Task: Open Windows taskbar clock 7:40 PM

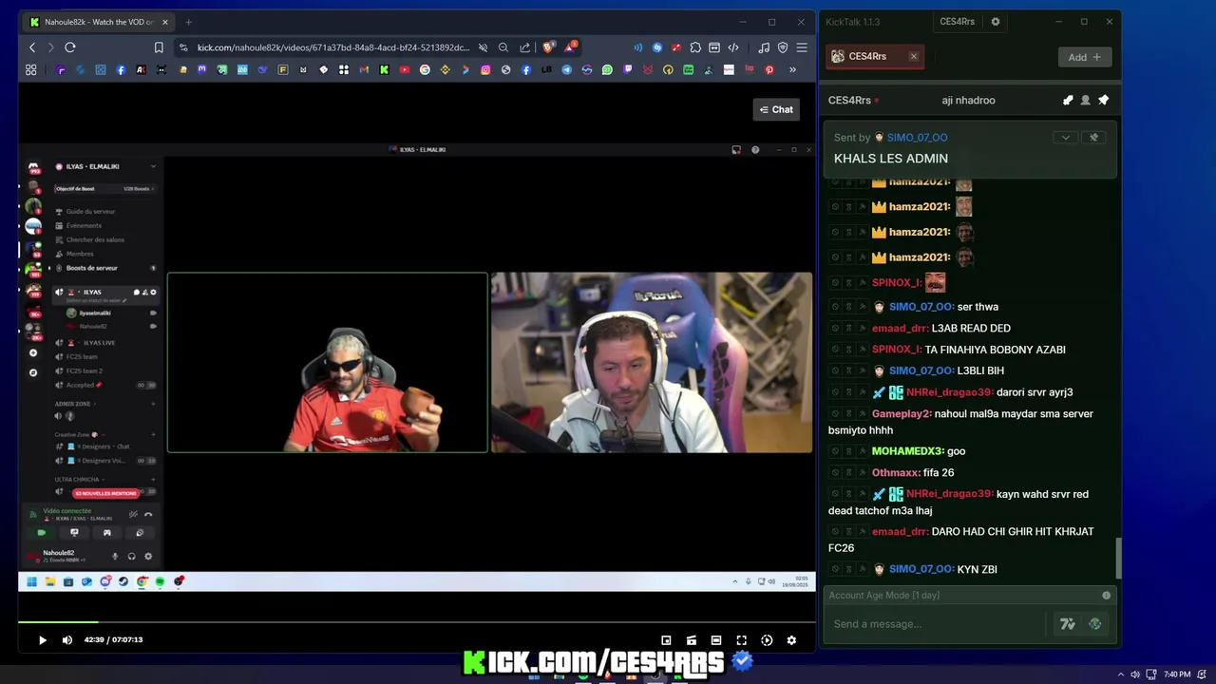Action: pyautogui.click(x=1177, y=674)
